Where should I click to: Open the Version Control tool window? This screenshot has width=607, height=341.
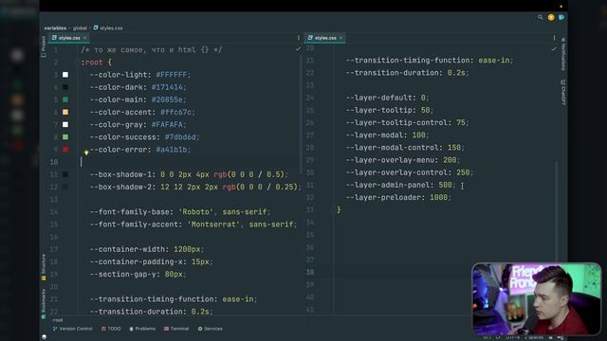pyautogui.click(x=73, y=329)
